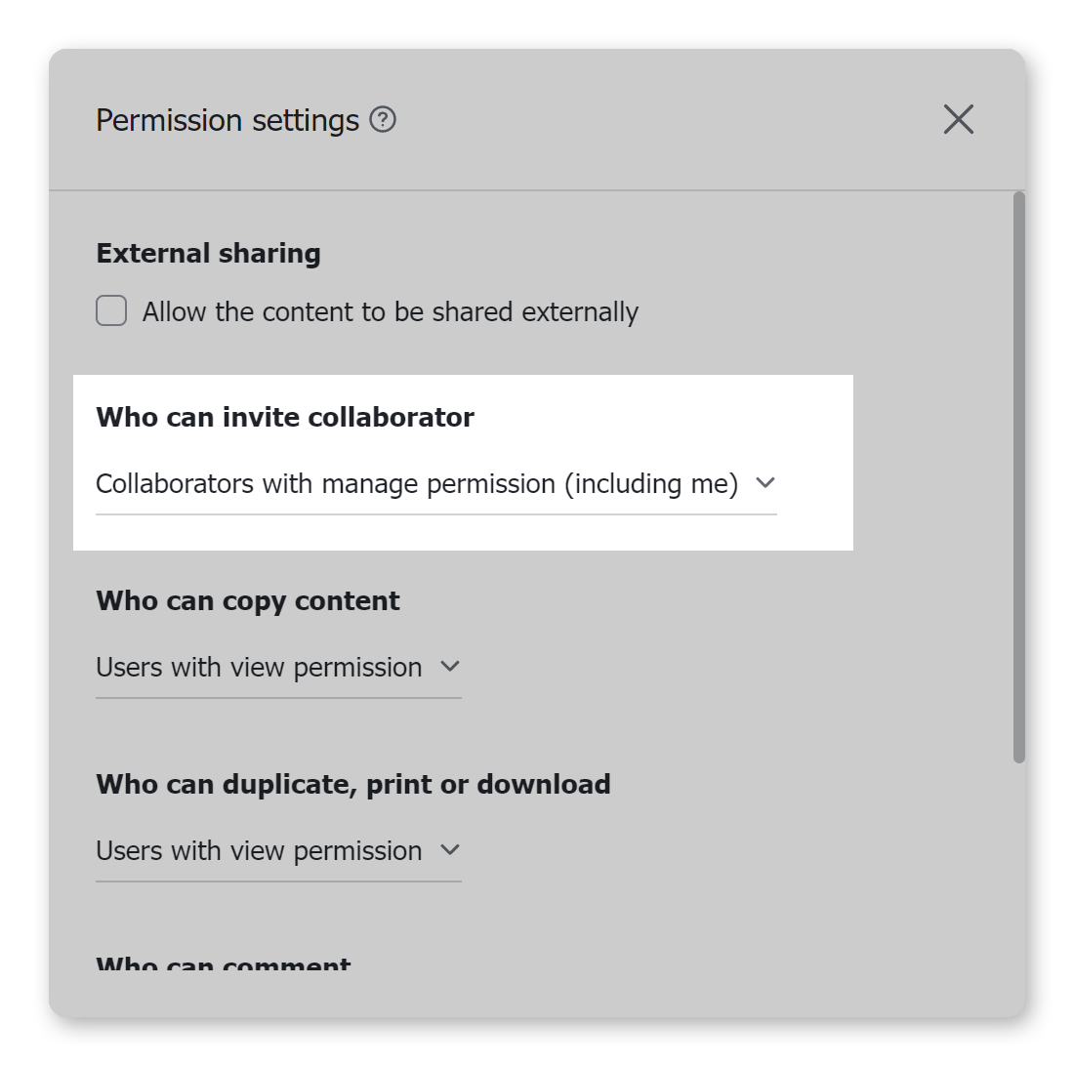Image resolution: width=1074 pixels, height=1066 pixels.
Task: Open the 'Collaborators with manage permission' dropdown
Action: coord(417,484)
